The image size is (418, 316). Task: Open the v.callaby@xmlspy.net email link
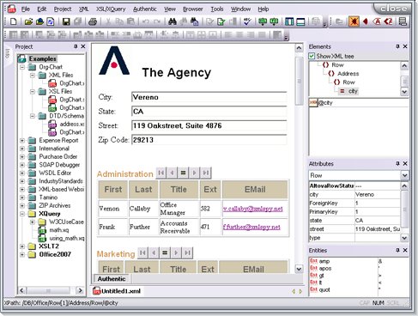pos(253,209)
